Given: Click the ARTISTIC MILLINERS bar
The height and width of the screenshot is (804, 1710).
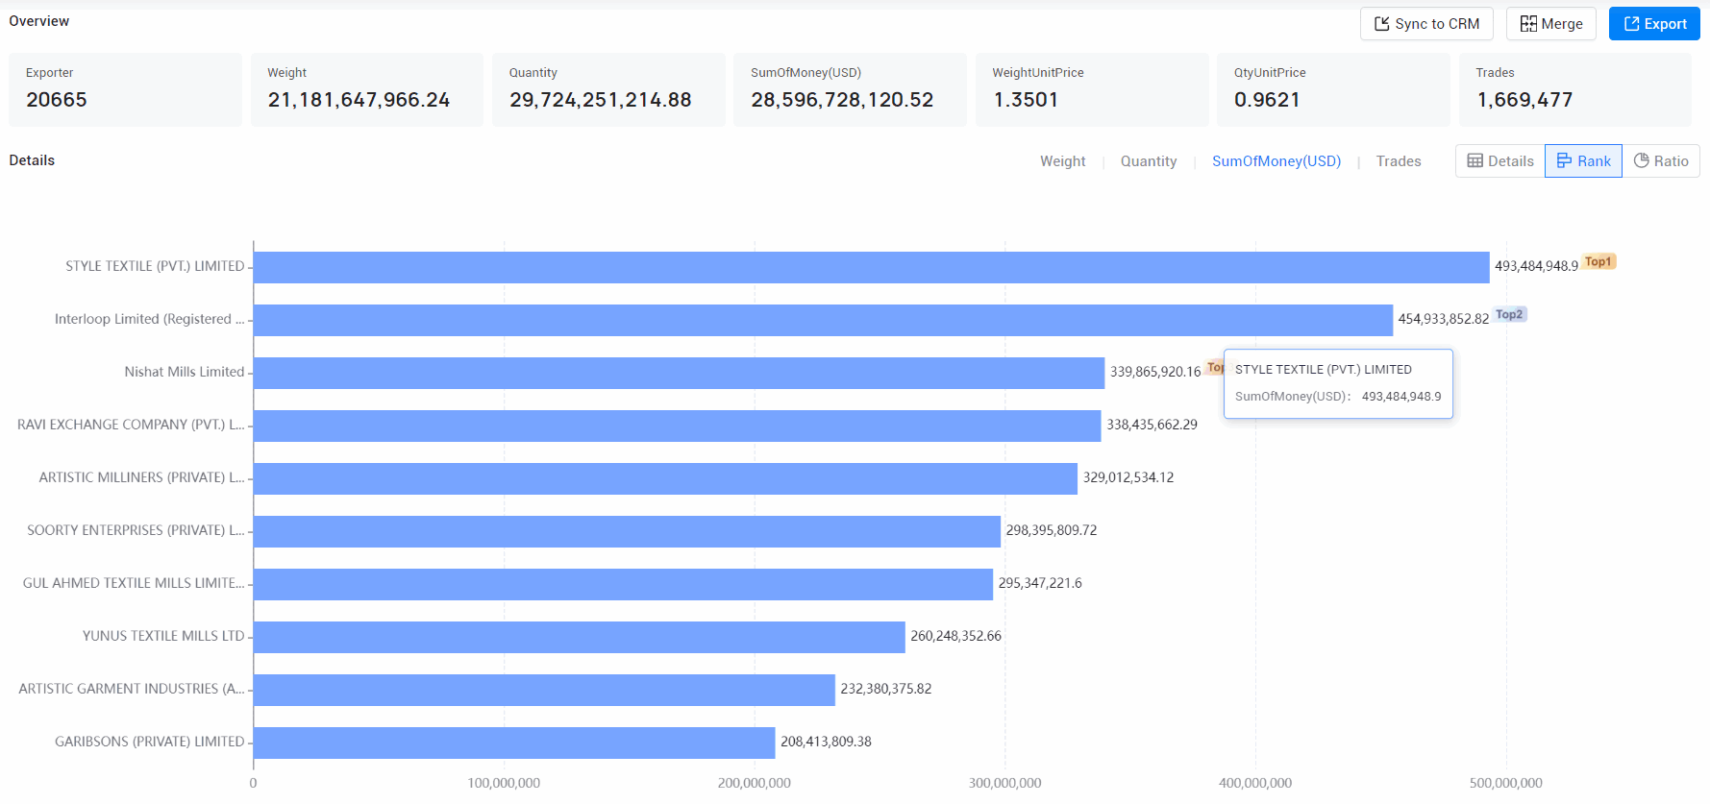Looking at the screenshot, I should [665, 478].
